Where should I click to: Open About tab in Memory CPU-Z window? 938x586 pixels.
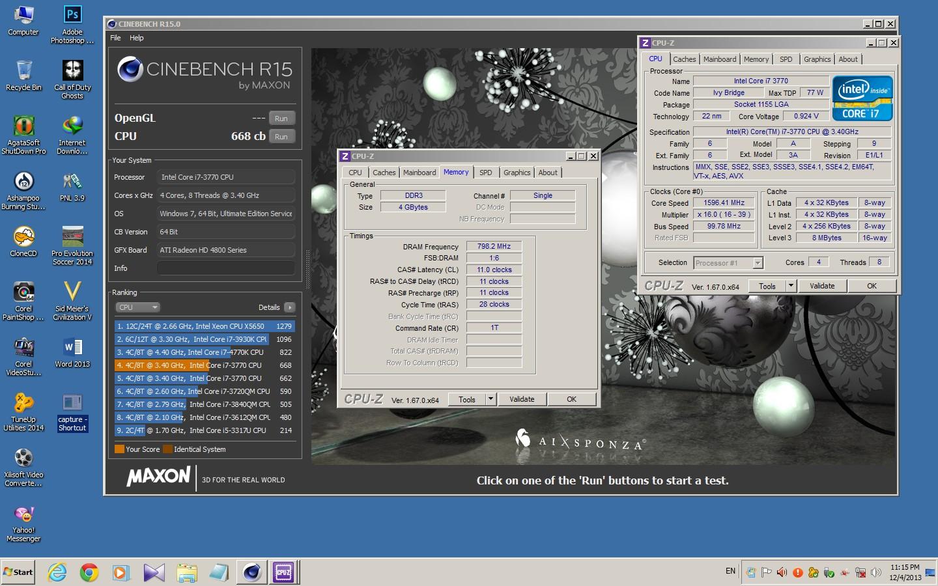click(x=548, y=173)
